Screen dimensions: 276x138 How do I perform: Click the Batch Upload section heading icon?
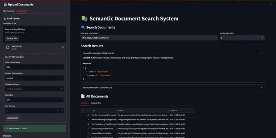click(x=5, y=18)
